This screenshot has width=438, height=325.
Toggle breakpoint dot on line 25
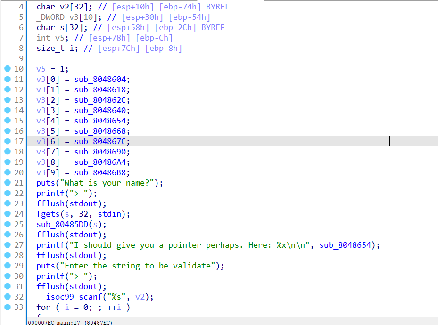[x=7, y=224]
